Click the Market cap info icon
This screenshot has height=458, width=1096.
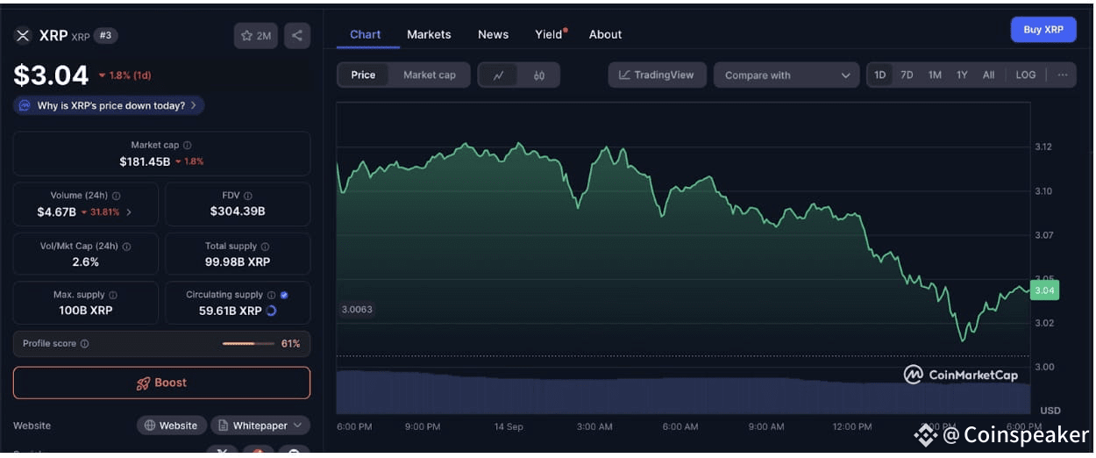point(187,146)
